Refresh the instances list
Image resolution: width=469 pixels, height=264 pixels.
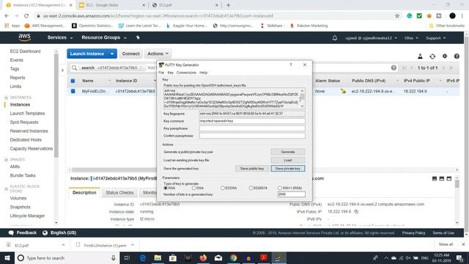(432, 56)
